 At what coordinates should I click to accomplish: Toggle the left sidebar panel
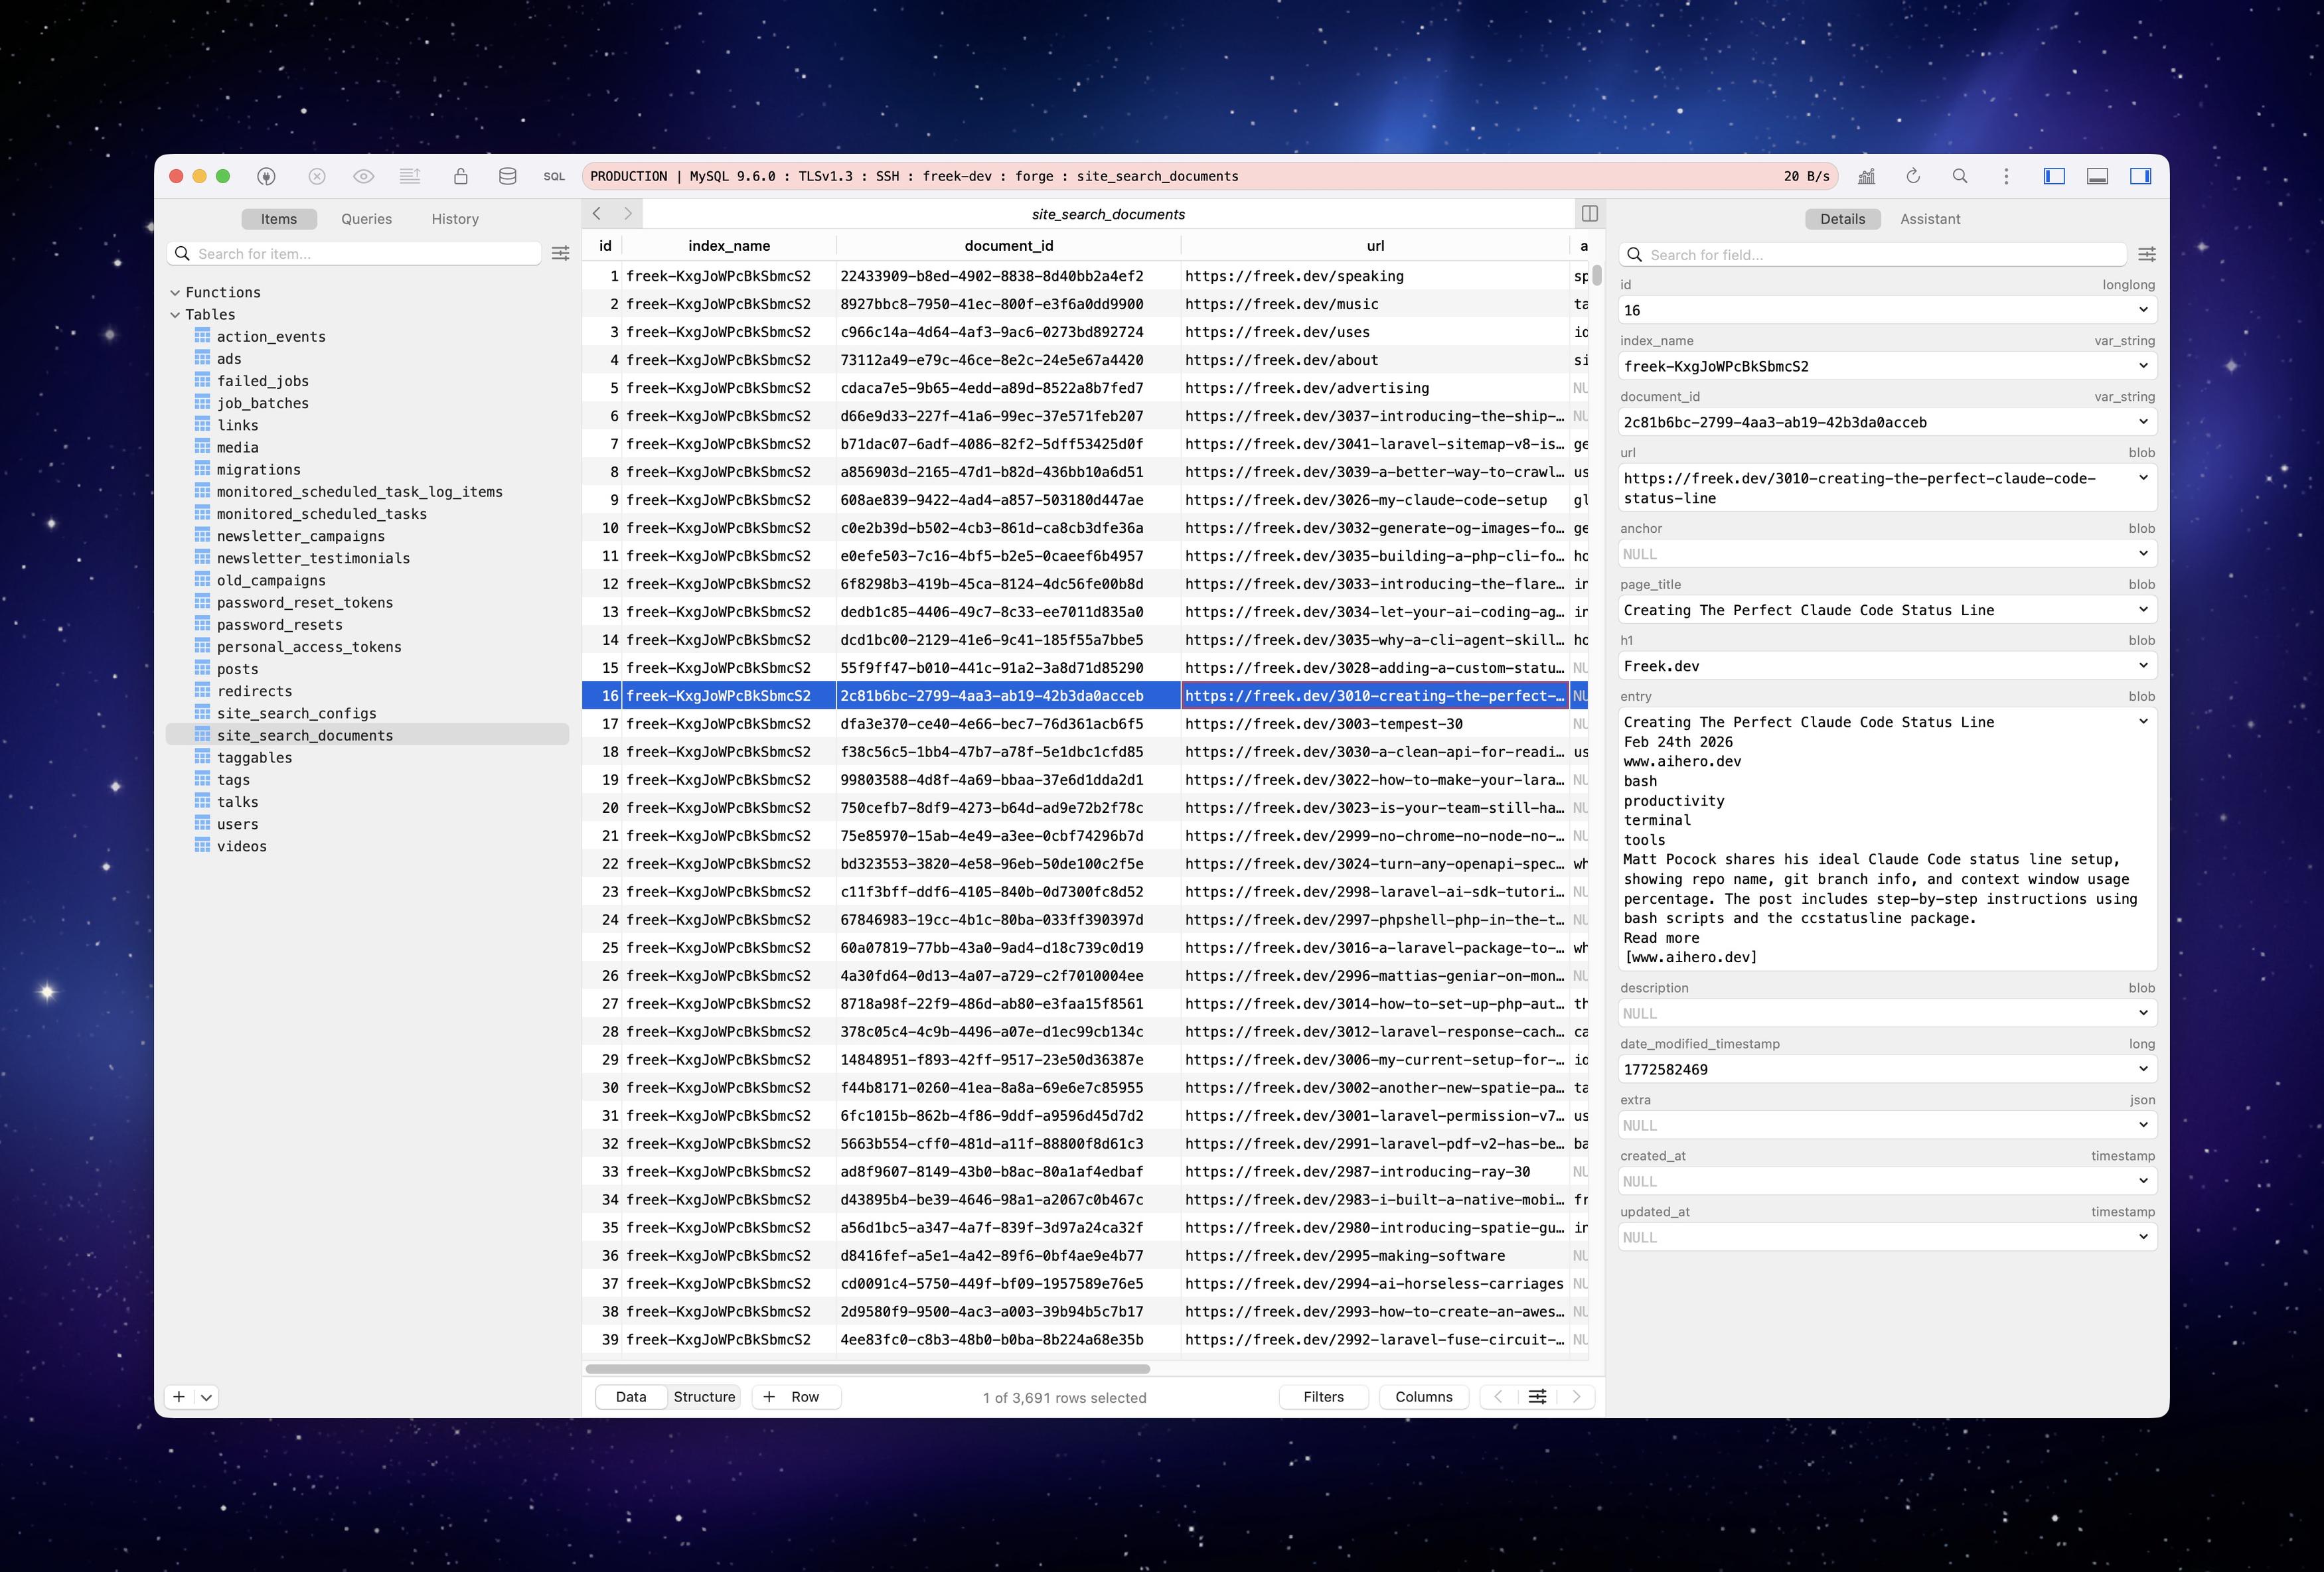pos(2053,176)
